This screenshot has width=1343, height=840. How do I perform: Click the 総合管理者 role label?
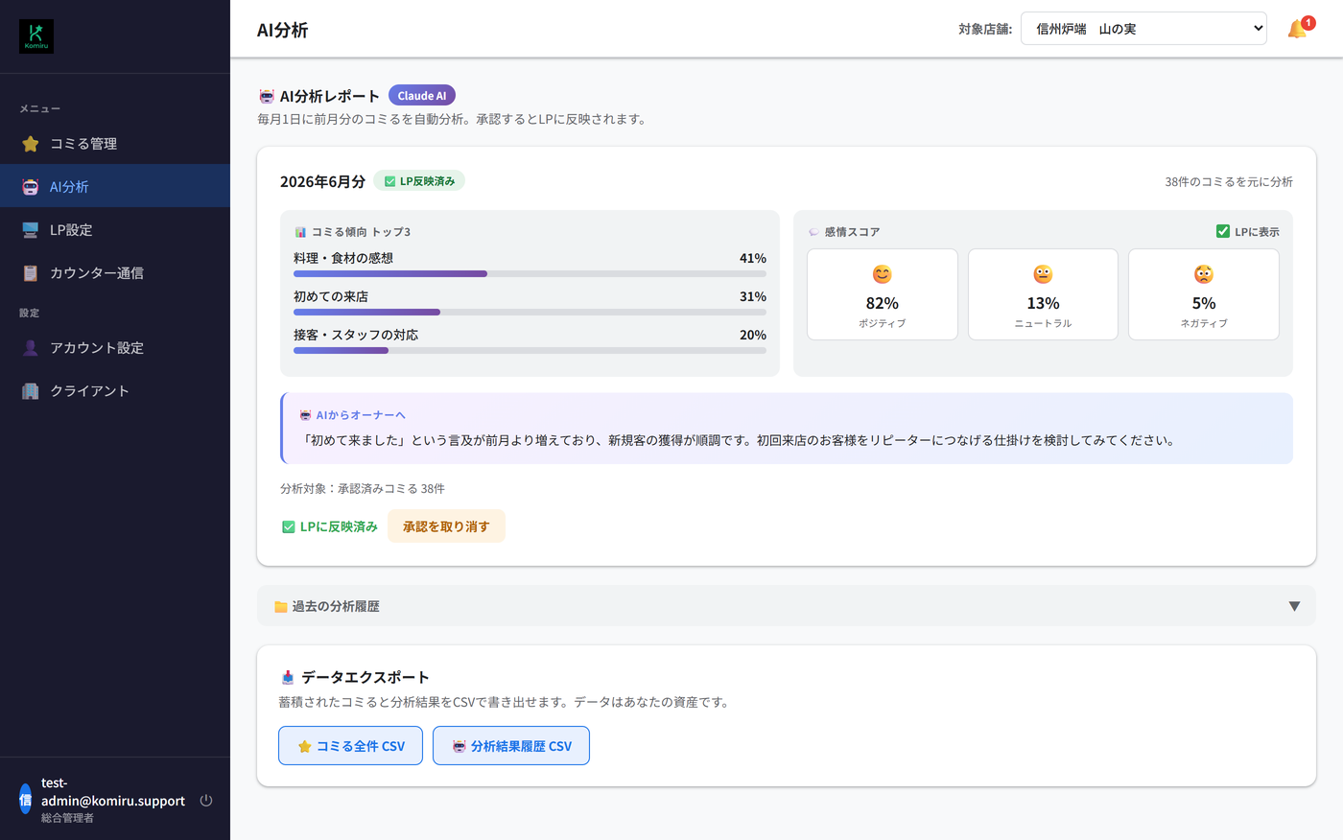[x=67, y=818]
